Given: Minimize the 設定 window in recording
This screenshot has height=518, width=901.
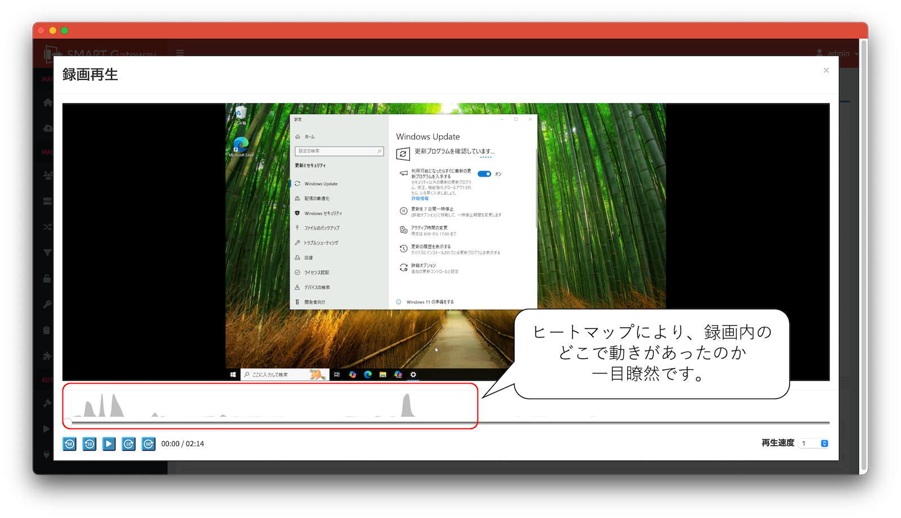Looking at the screenshot, I should tap(502, 119).
